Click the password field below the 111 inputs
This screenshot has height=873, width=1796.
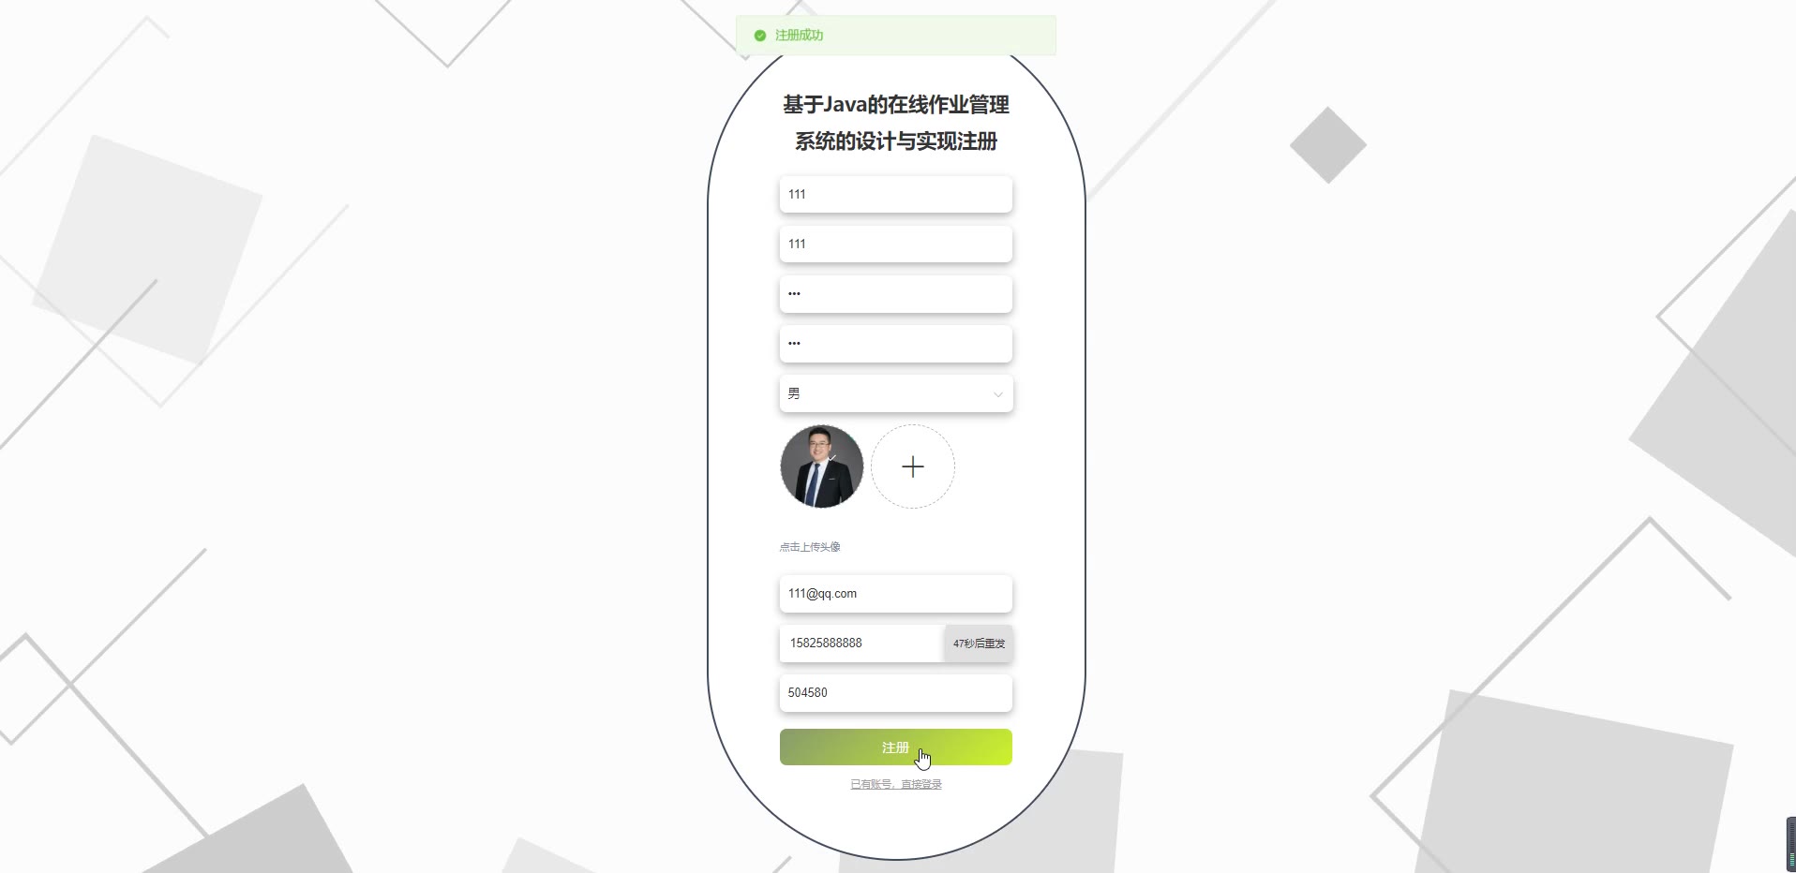tap(896, 294)
